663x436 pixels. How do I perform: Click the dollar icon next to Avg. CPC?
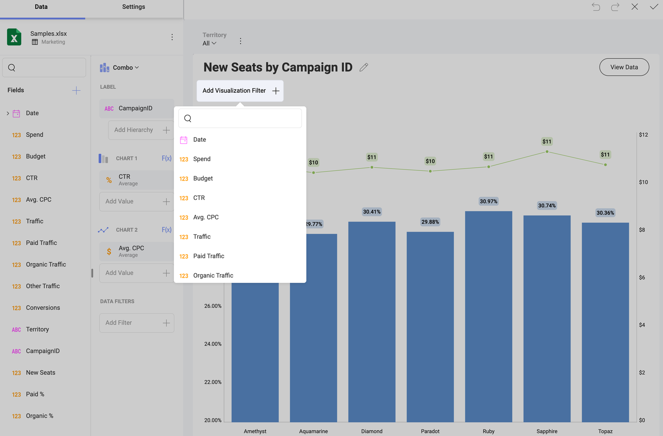pyautogui.click(x=109, y=251)
